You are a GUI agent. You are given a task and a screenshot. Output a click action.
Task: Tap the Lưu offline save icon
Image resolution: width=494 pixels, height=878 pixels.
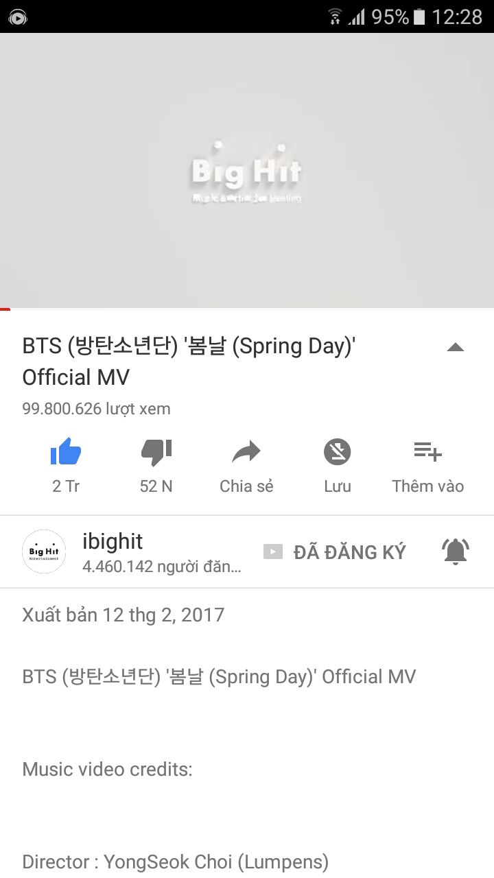tap(337, 452)
